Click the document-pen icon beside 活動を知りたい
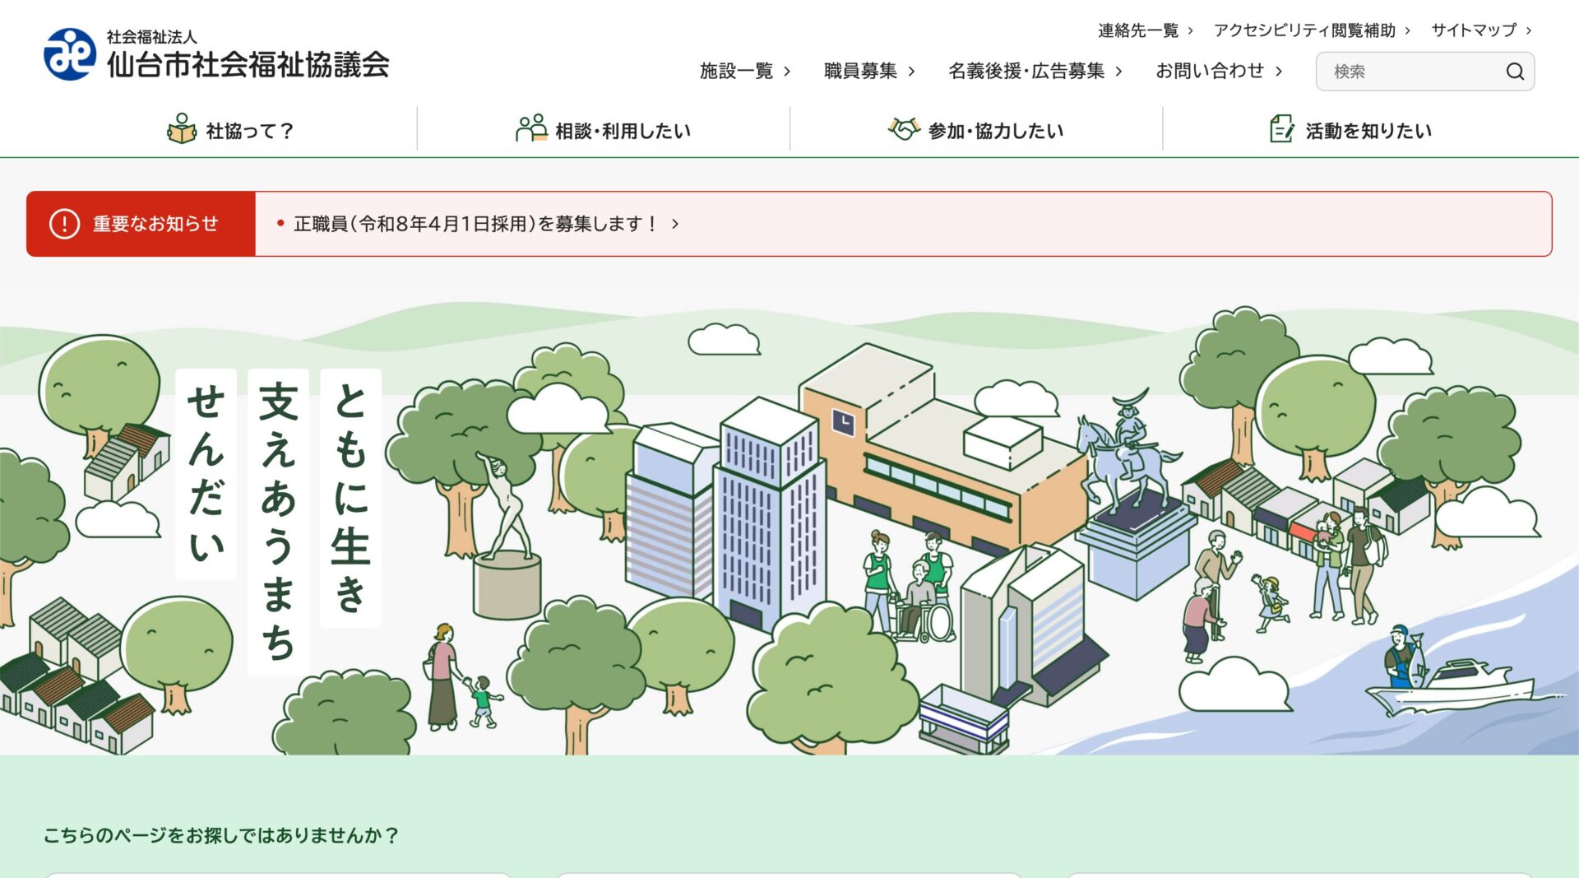1579x878 pixels. tap(1282, 129)
